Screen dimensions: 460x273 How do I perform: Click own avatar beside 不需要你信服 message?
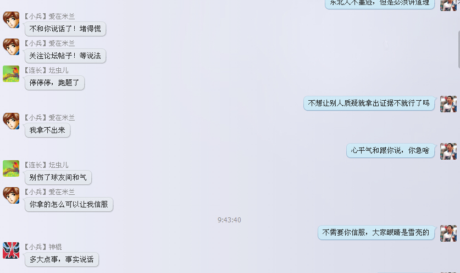click(448, 233)
